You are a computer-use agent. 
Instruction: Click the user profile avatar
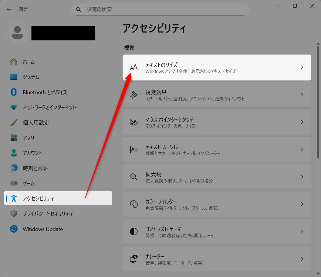[x=17, y=33]
